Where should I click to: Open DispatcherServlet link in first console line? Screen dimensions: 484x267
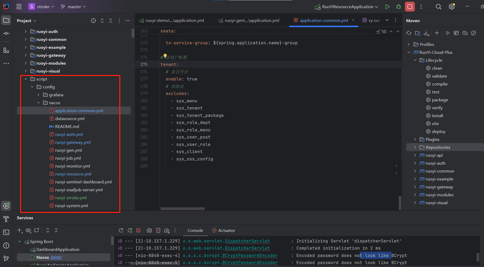(x=247, y=241)
